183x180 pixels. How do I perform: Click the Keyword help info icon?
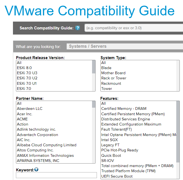tap(36, 169)
